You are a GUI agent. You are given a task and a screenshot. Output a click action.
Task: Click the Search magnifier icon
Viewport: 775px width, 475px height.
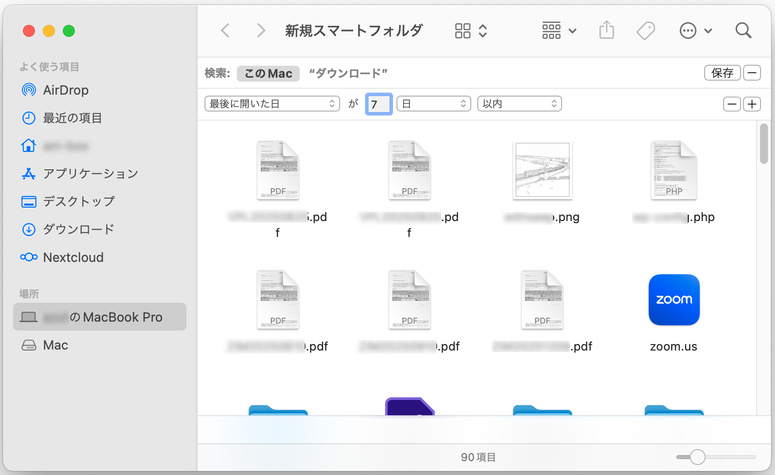tap(743, 31)
